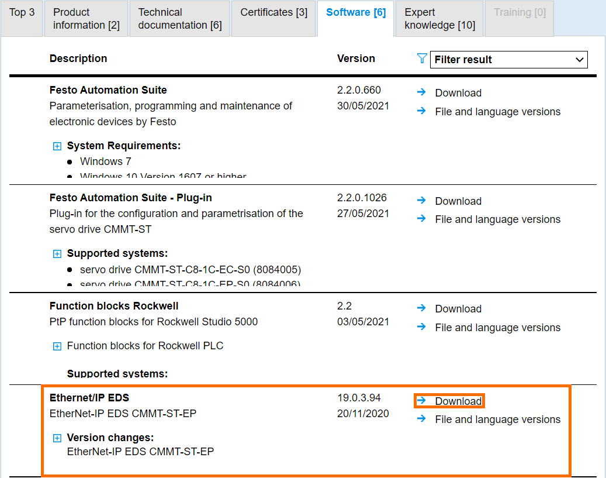Download the Ethernet/IP EDS file

[x=458, y=401]
